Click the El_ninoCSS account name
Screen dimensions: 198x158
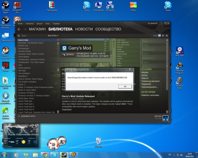coord(153,23)
